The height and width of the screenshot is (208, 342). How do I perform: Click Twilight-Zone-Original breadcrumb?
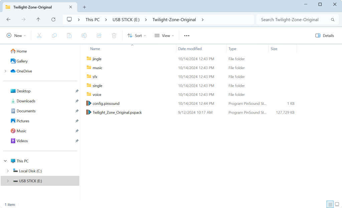click(x=174, y=20)
